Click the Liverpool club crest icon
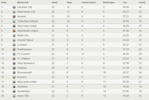 [14, 45]
